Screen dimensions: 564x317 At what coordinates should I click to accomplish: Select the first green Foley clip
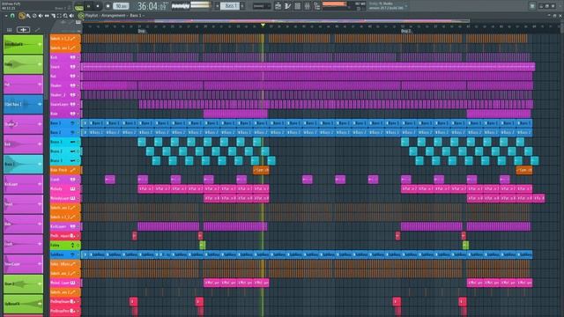[x=203, y=245]
